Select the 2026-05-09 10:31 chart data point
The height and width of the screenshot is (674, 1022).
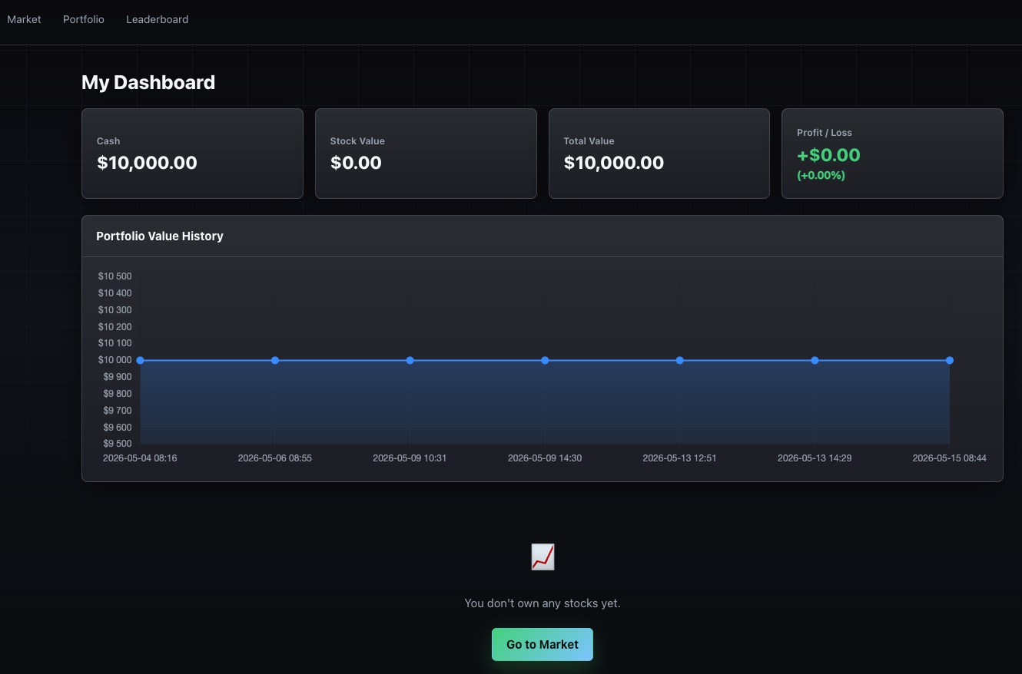click(410, 360)
